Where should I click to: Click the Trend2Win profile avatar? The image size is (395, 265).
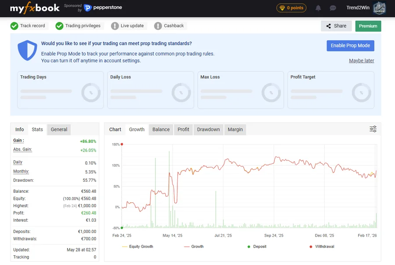[379, 8]
